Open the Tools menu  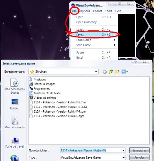point(109,11)
